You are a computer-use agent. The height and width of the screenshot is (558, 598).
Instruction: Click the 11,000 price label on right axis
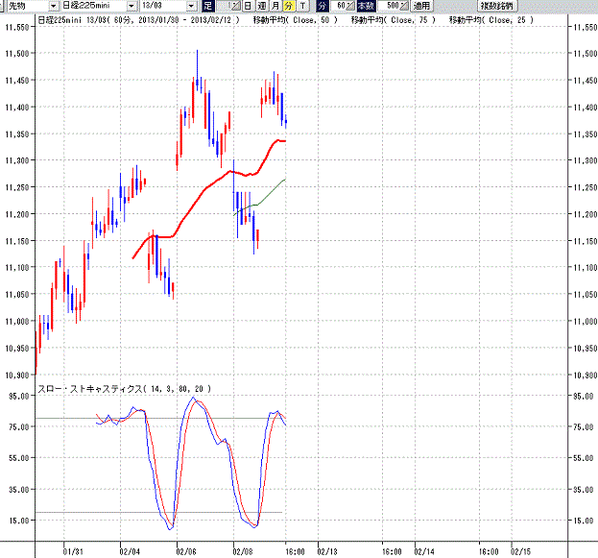click(x=586, y=322)
